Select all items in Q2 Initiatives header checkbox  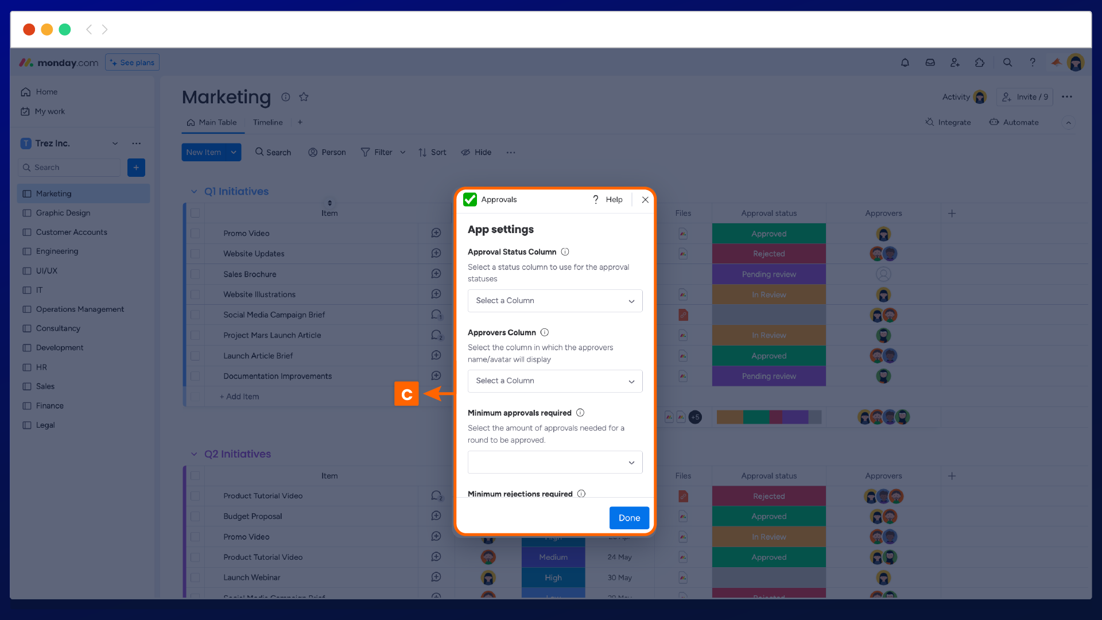coord(195,476)
